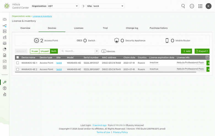Click the device Search input field
This screenshot has height=136, width=215.
(78, 51)
